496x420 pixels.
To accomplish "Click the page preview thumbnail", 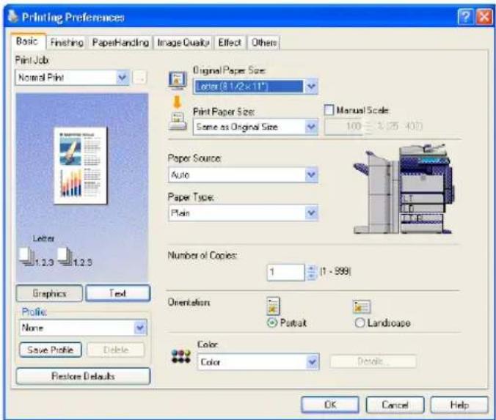I will [81, 166].
